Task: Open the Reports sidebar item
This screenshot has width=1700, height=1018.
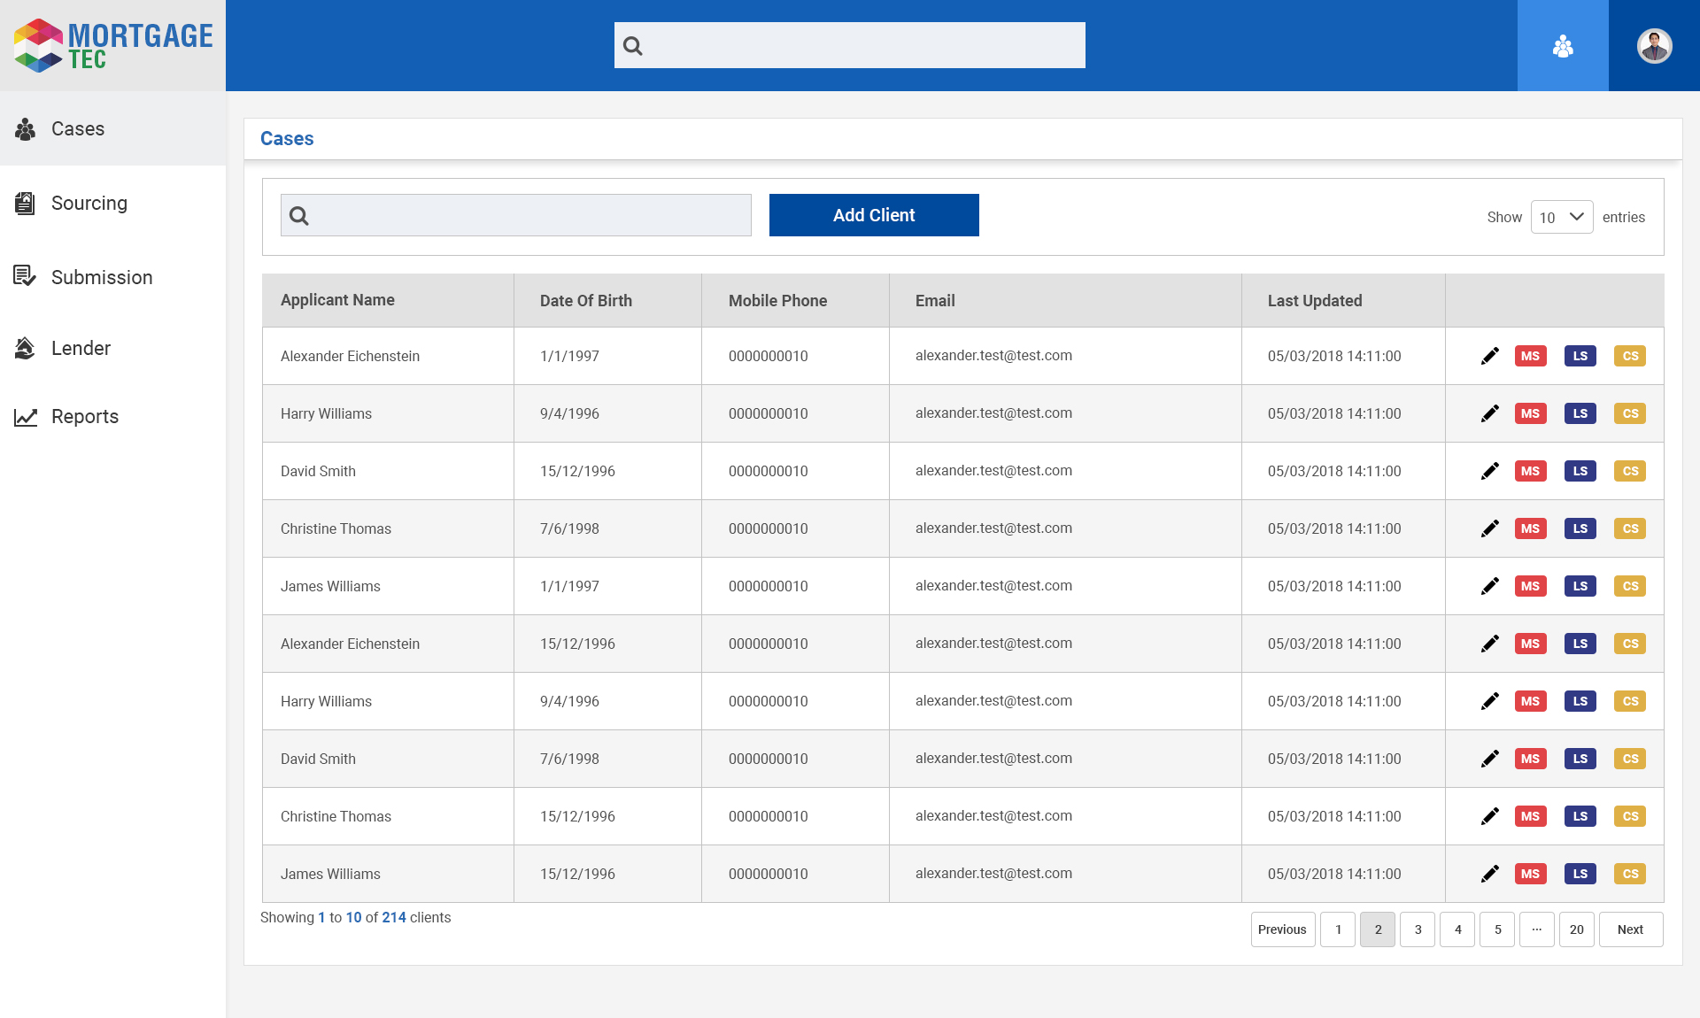Action: 84,417
